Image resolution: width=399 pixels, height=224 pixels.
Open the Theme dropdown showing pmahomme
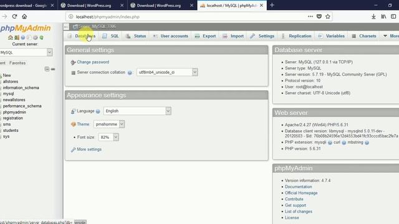coord(109,124)
